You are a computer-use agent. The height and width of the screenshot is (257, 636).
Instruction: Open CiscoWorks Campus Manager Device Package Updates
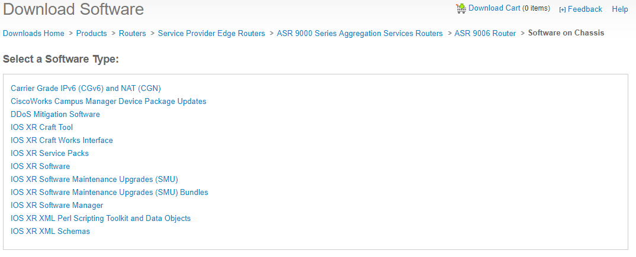pos(108,102)
